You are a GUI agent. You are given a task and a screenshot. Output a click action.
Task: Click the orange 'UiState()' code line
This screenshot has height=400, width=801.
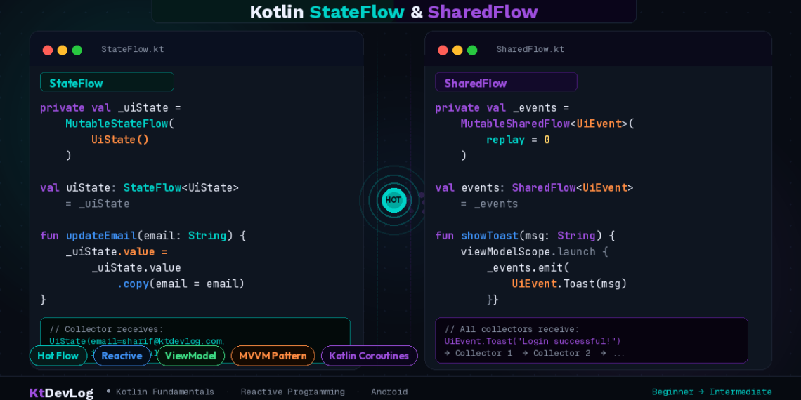pyautogui.click(x=120, y=140)
